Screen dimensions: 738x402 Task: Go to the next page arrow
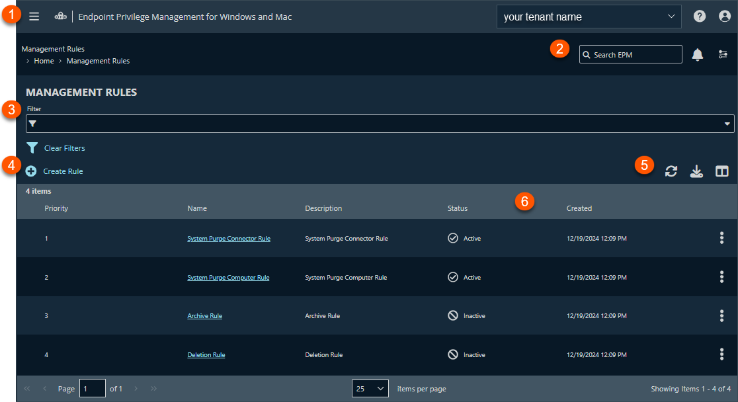(136, 388)
